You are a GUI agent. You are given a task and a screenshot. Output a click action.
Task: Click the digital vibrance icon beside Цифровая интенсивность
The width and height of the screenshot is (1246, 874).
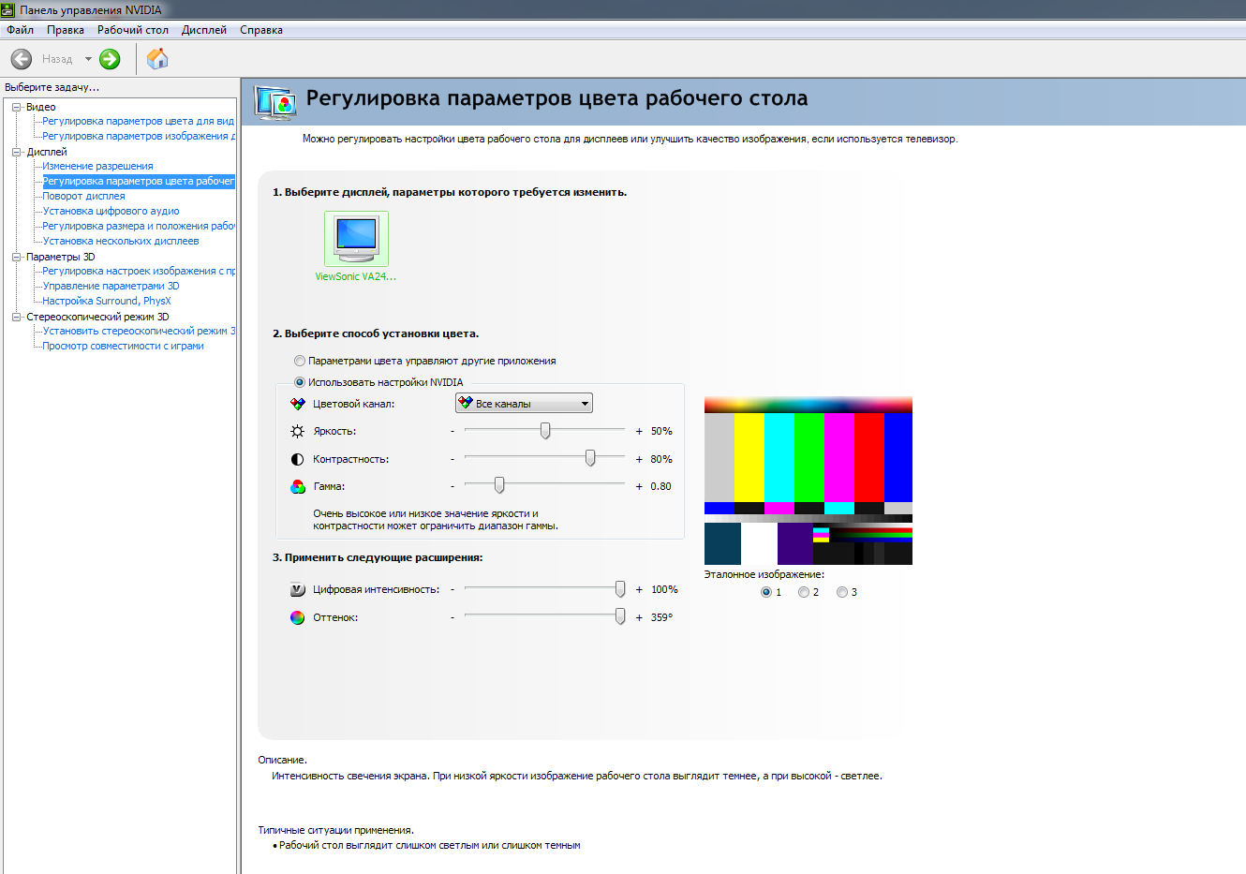(297, 589)
